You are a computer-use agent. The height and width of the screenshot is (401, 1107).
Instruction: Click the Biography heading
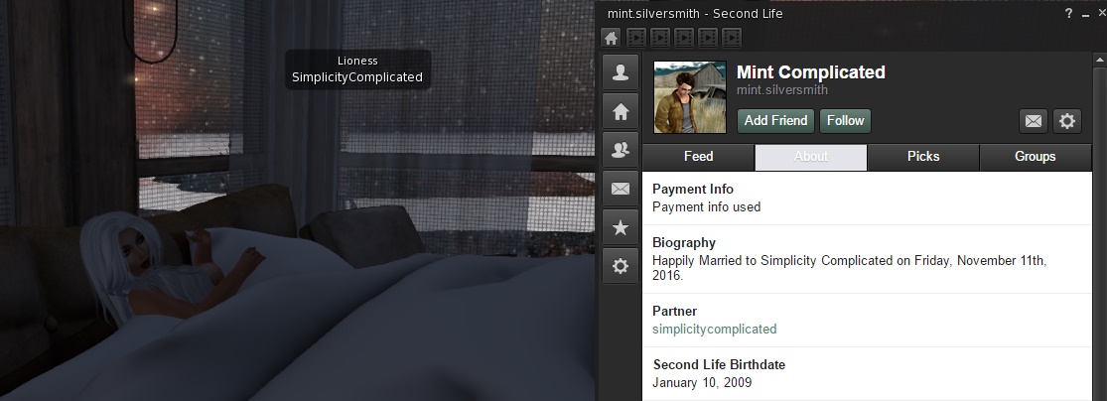(683, 243)
